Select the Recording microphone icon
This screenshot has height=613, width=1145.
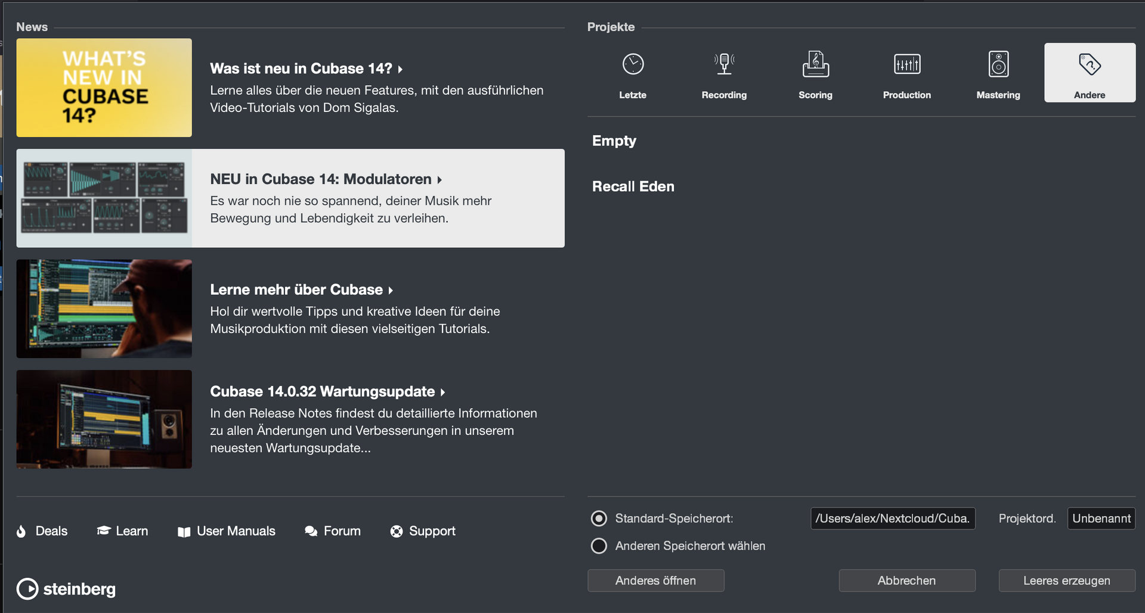pyautogui.click(x=724, y=64)
